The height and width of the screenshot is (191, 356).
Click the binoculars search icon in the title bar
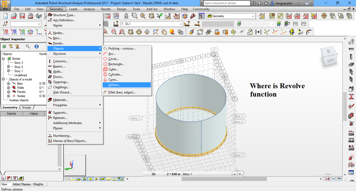254,3
